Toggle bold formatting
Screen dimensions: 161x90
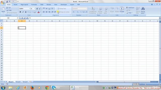pos(20,12)
